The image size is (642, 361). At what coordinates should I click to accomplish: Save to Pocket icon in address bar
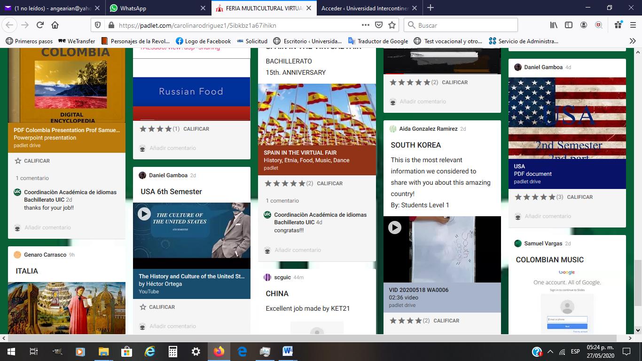tap(379, 25)
